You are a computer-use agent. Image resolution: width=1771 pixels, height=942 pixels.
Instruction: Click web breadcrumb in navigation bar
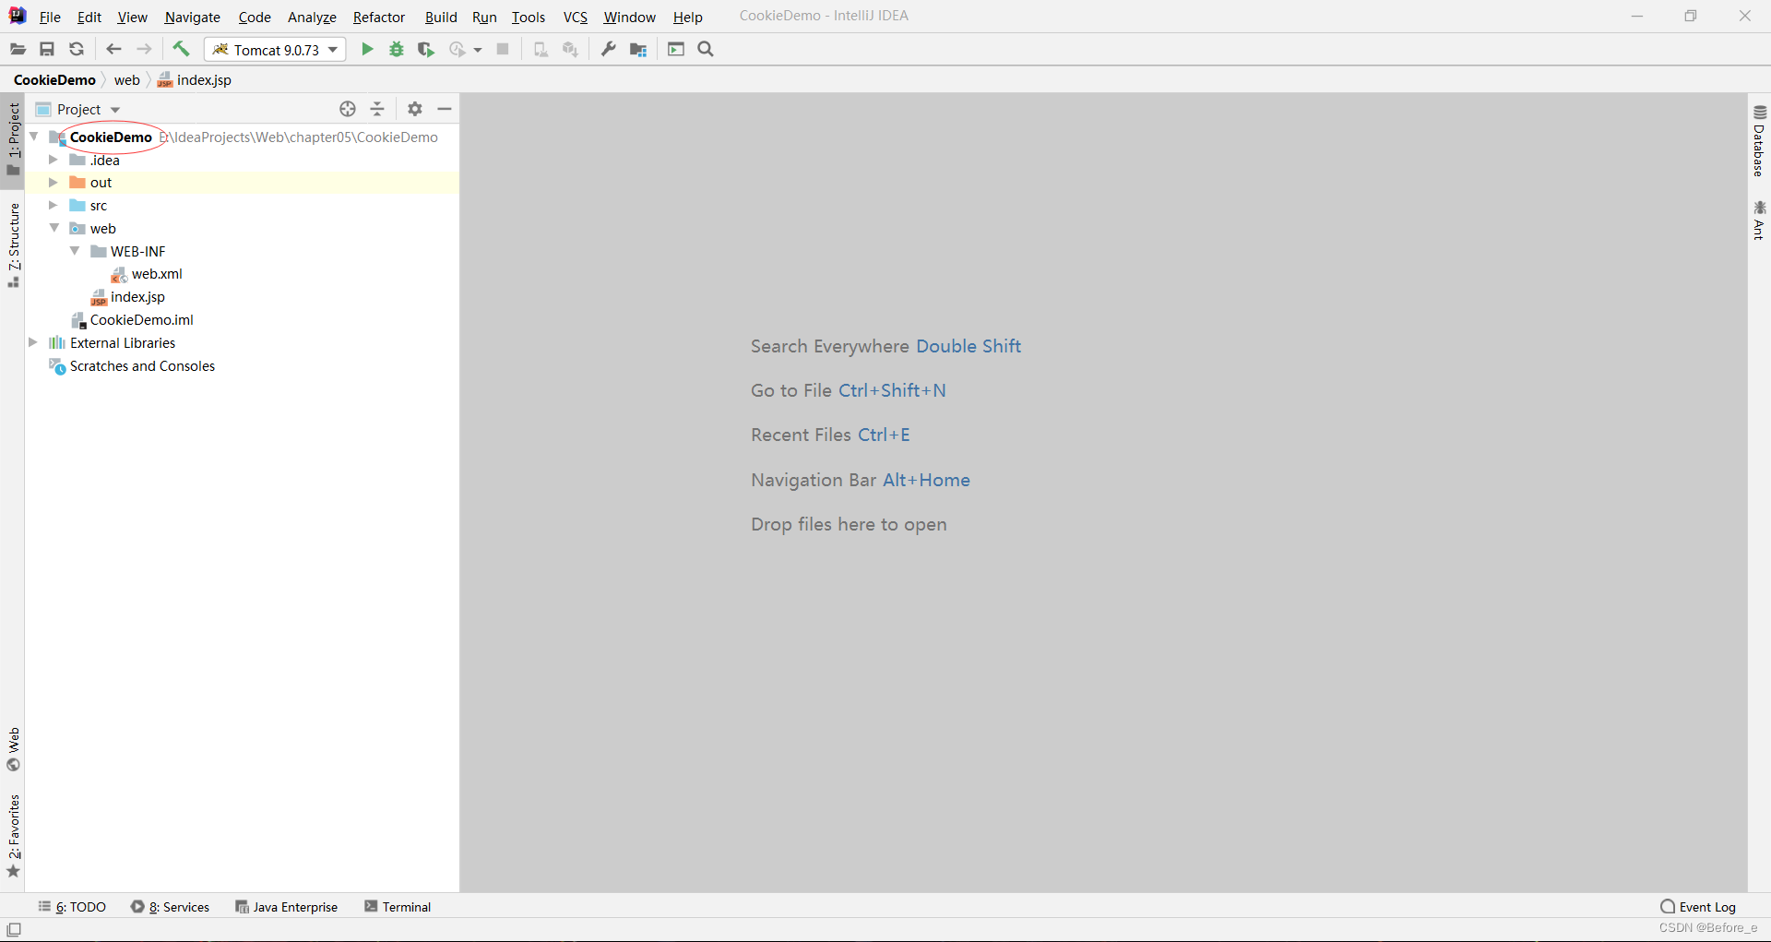pyautogui.click(x=126, y=80)
